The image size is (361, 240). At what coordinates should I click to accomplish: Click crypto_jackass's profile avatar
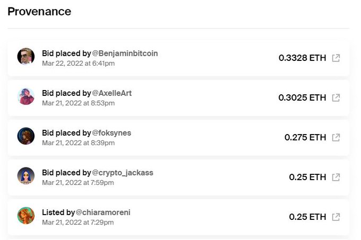tap(26, 176)
